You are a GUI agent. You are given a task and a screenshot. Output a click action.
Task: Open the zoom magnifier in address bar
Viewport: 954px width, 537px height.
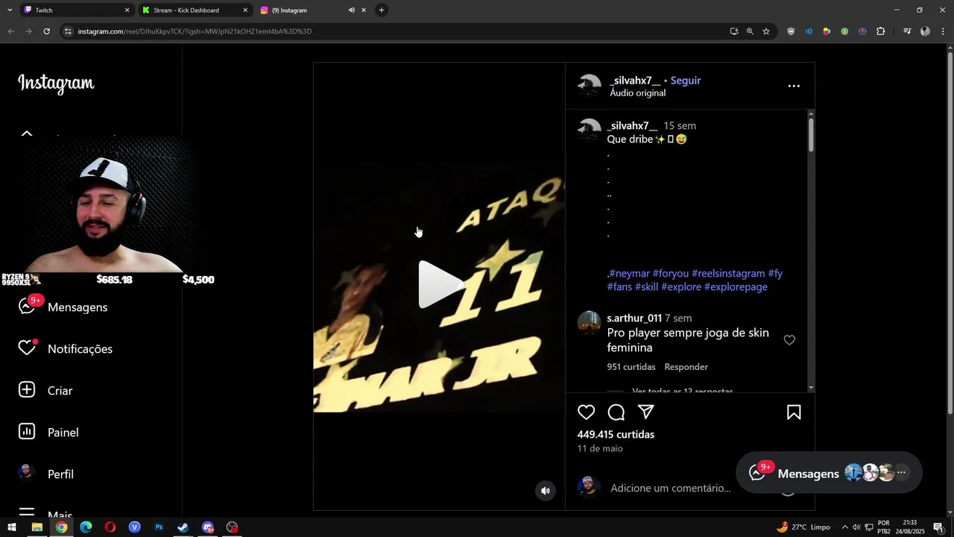[750, 31]
